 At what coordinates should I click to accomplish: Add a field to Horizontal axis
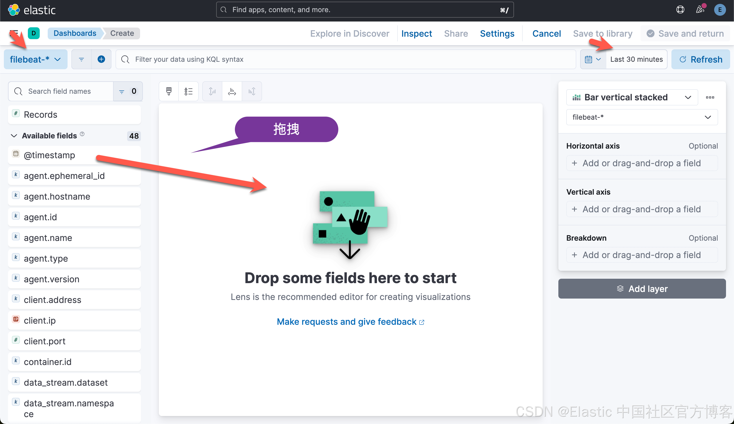(x=642, y=163)
